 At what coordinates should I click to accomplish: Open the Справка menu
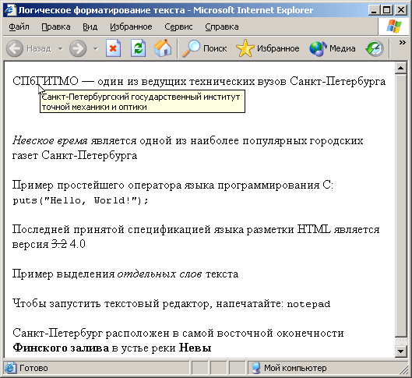(222, 26)
